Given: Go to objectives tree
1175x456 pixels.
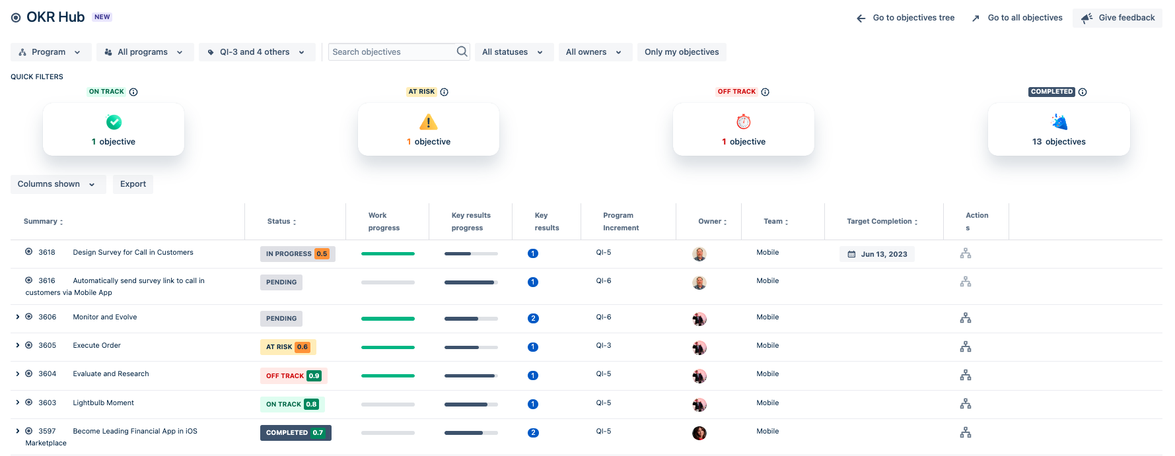Looking at the screenshot, I should (906, 18).
